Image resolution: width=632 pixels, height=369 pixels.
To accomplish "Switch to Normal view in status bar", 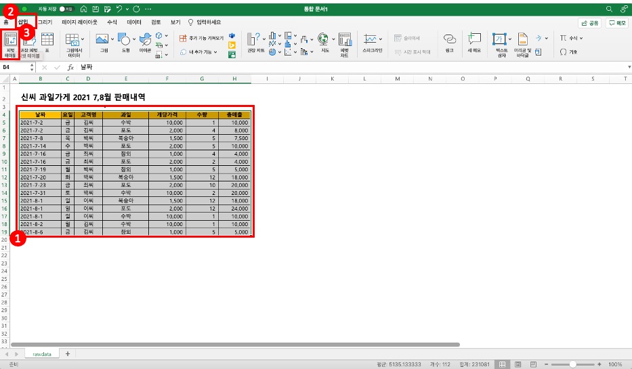I will coord(502,364).
